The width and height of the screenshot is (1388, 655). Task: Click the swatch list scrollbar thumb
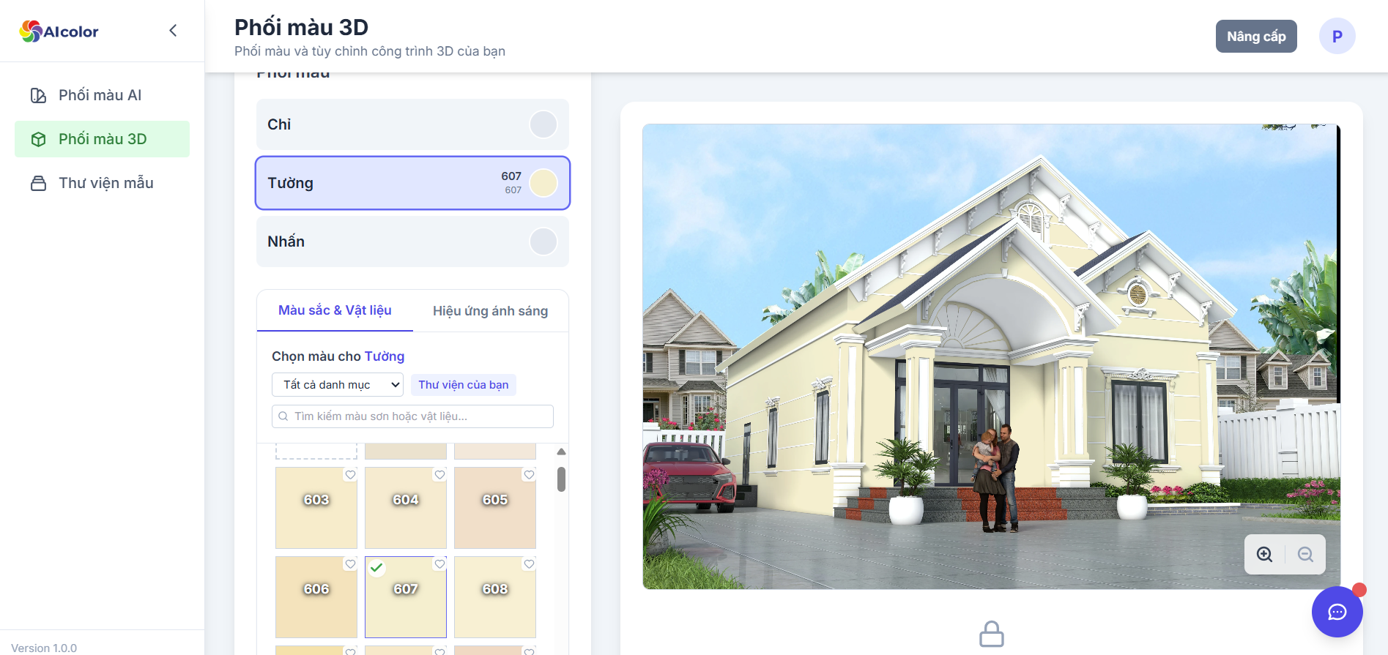pyautogui.click(x=561, y=479)
